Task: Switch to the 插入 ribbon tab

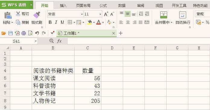Action: [x=63, y=5]
